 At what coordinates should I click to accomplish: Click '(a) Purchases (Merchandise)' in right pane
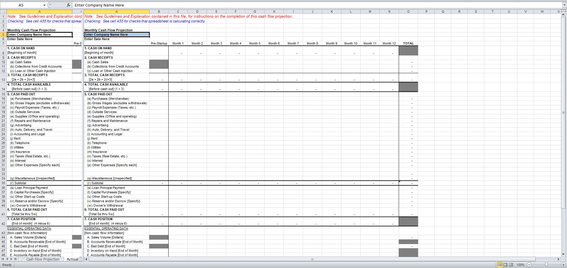point(108,99)
